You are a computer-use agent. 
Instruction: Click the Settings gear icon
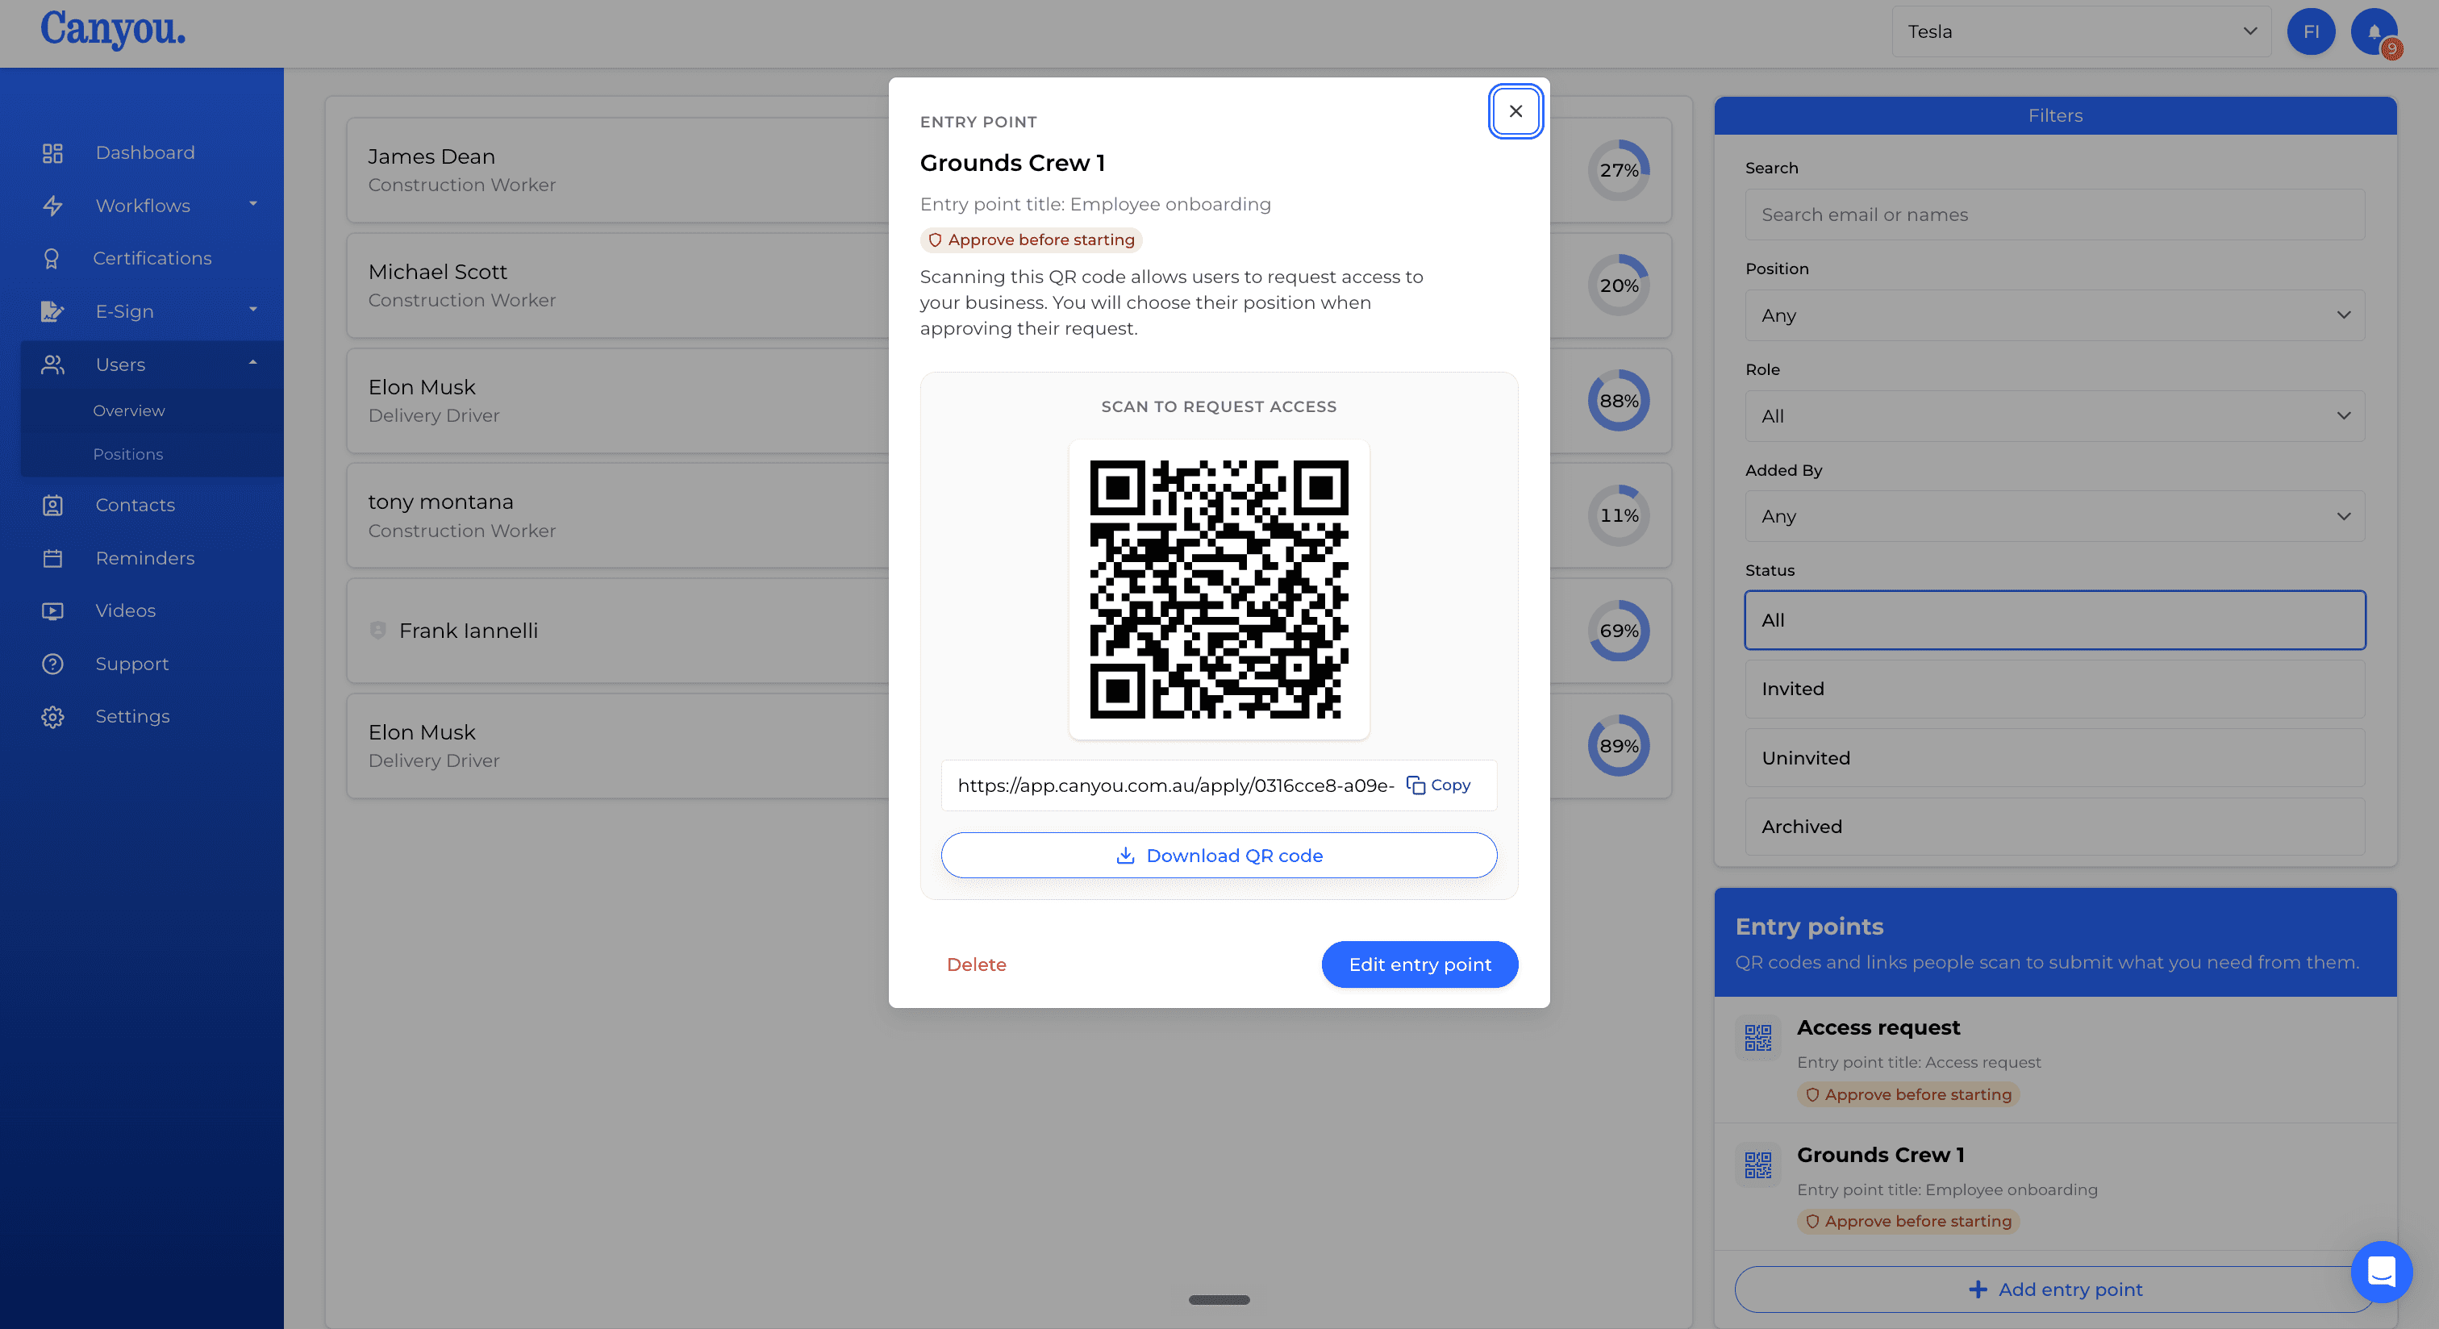(52, 717)
